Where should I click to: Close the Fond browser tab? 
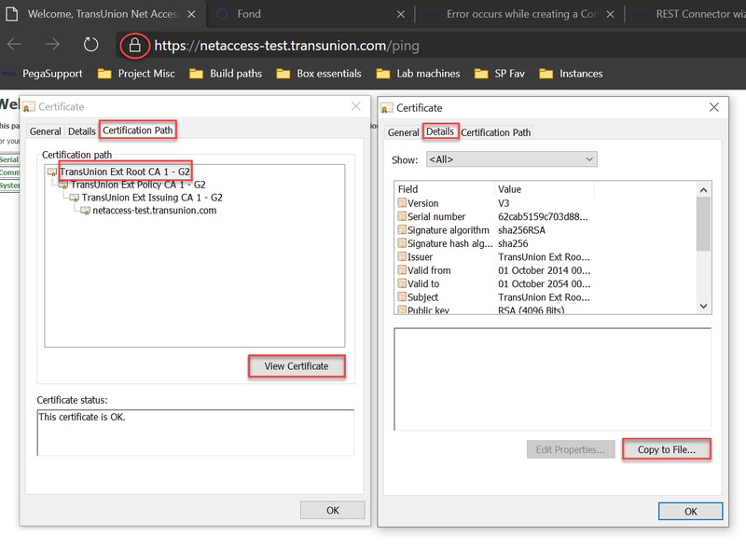pyautogui.click(x=401, y=14)
